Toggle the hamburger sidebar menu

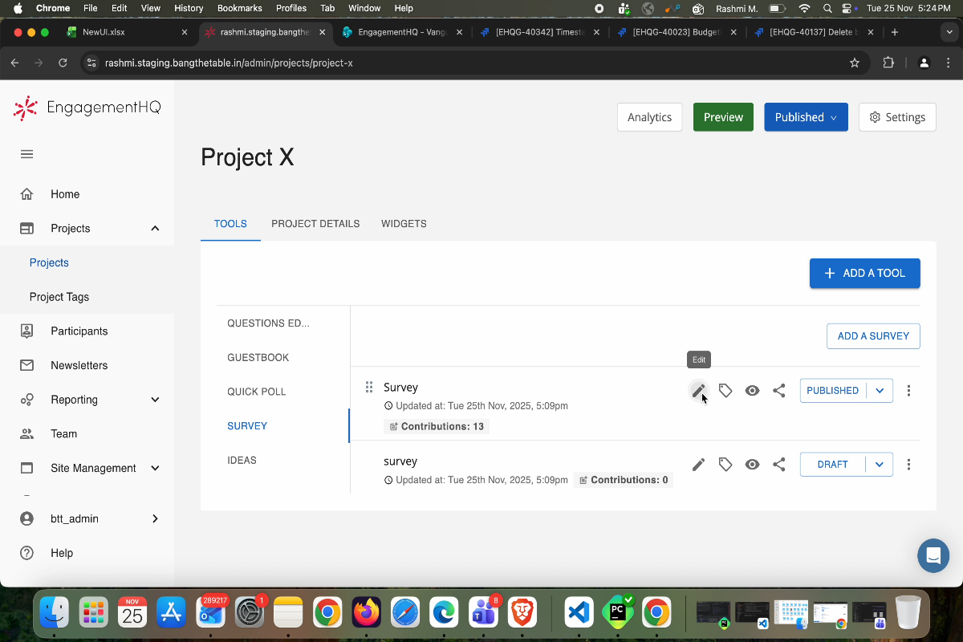tap(26, 154)
